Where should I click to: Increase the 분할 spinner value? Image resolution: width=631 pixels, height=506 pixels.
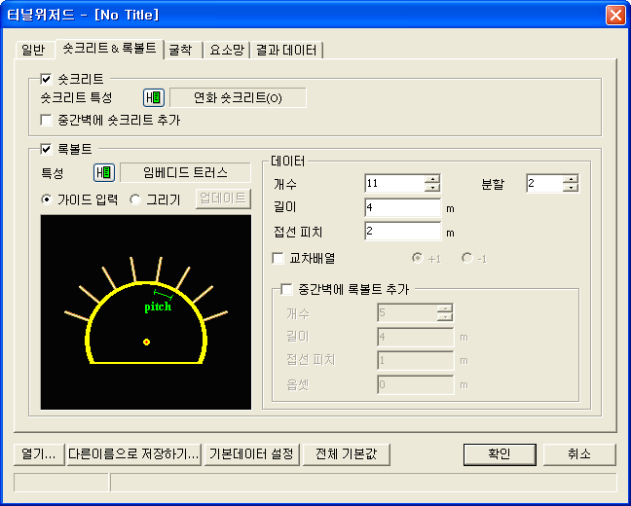pyautogui.click(x=571, y=179)
